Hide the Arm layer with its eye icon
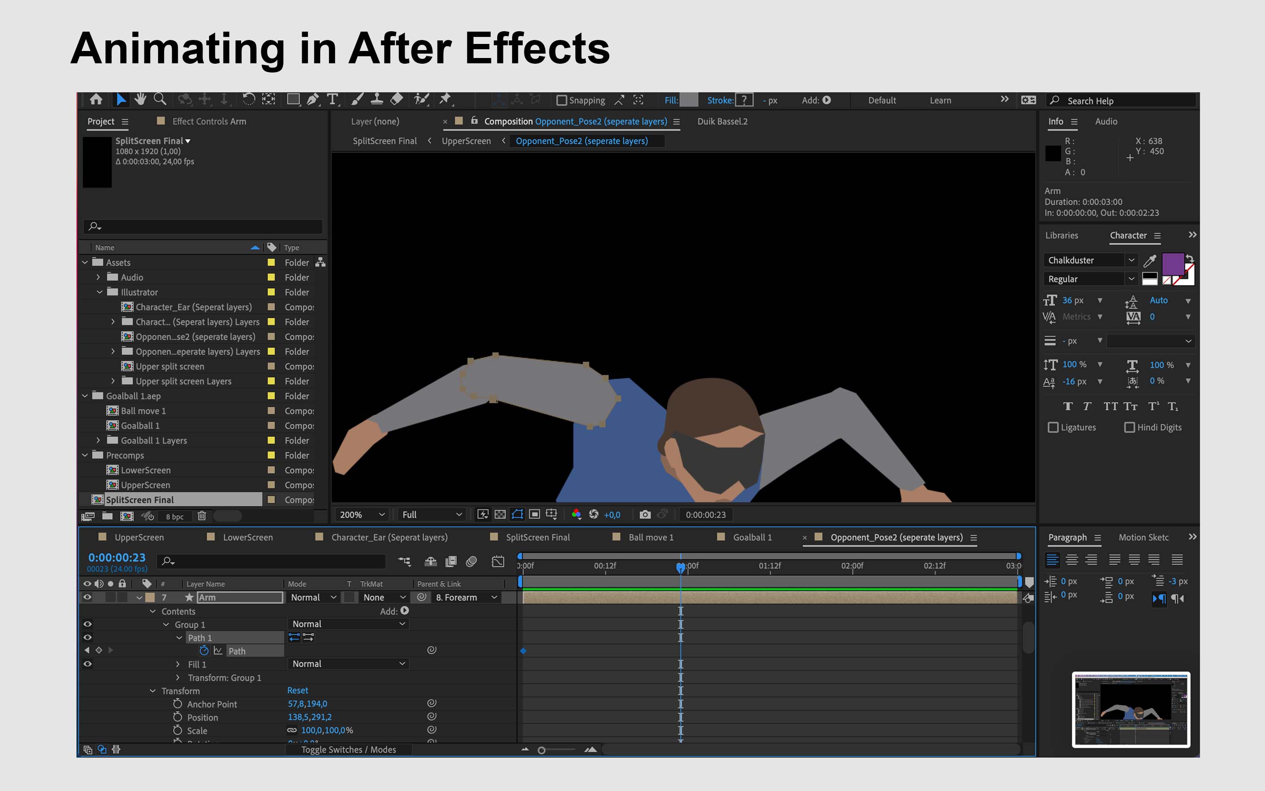 87,597
